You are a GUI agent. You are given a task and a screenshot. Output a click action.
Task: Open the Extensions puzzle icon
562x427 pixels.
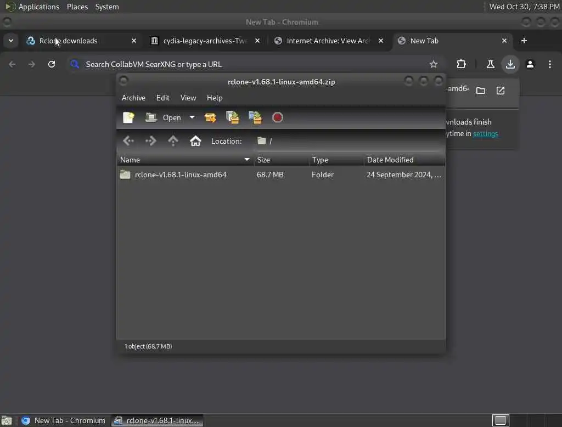point(461,64)
